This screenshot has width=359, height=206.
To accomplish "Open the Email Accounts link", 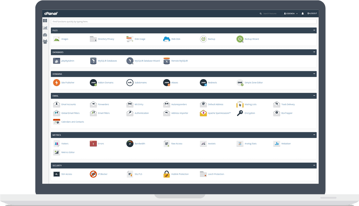I will pyautogui.click(x=69, y=104).
